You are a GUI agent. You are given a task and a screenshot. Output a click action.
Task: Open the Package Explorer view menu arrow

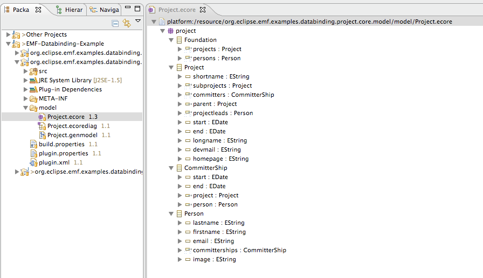point(138,22)
